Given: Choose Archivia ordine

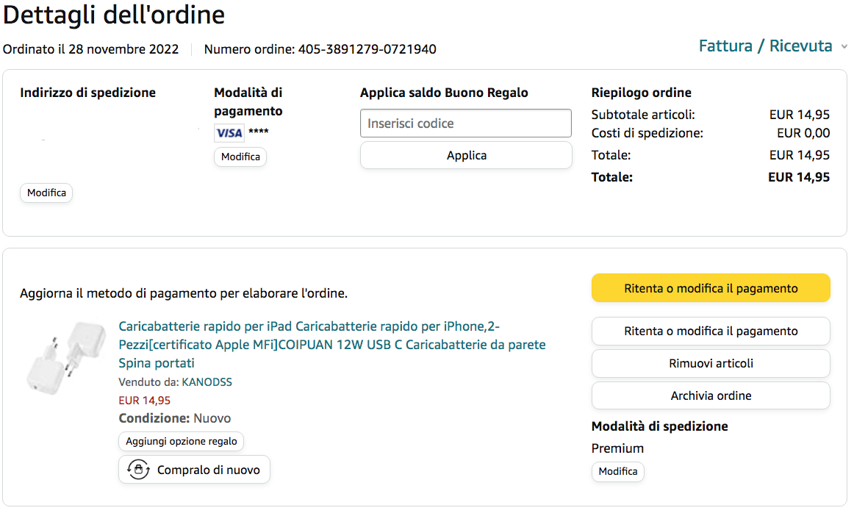Looking at the screenshot, I should tap(711, 395).
